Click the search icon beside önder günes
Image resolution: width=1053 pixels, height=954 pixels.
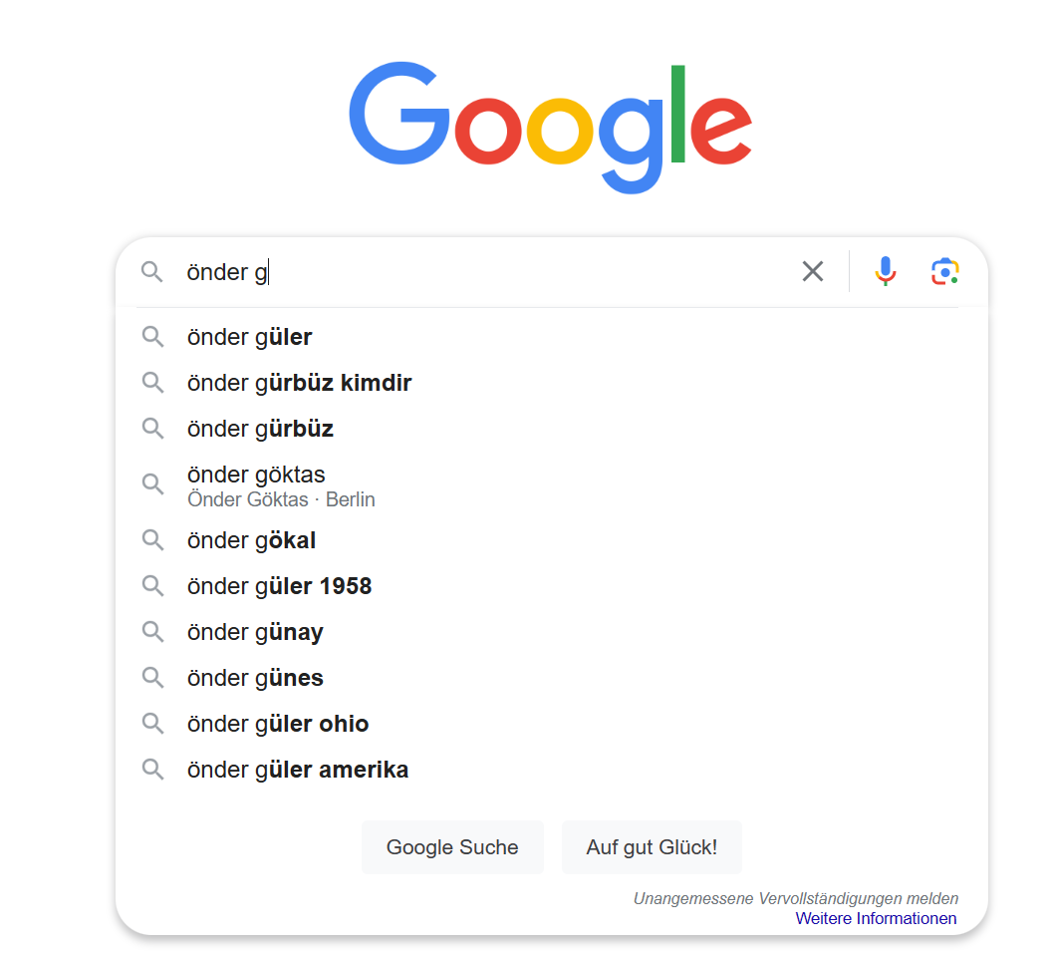click(x=152, y=678)
